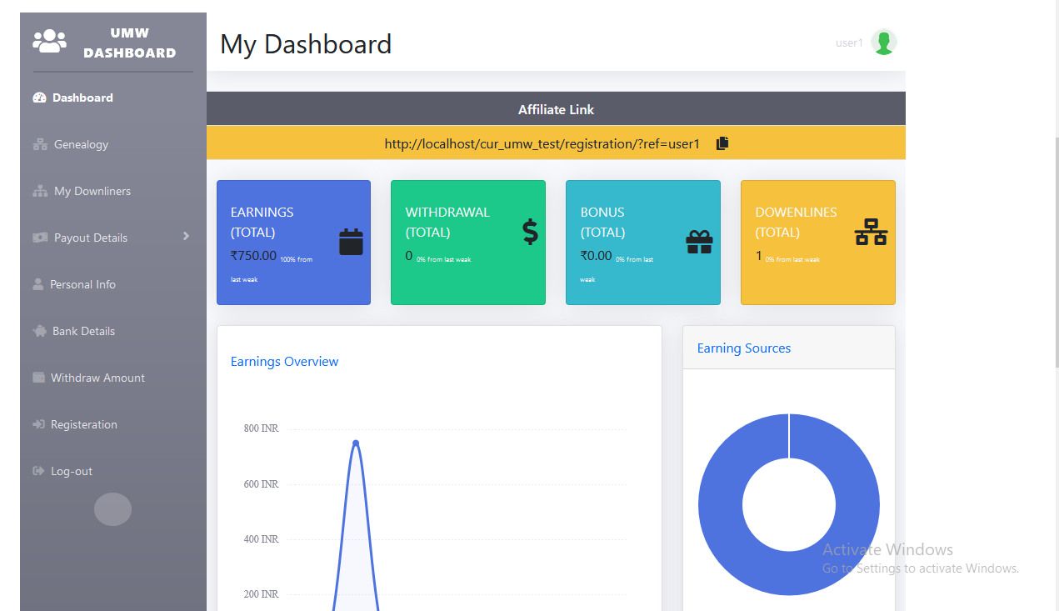Open the user1 profile avatar
The image size is (1059, 611).
pyautogui.click(x=884, y=42)
